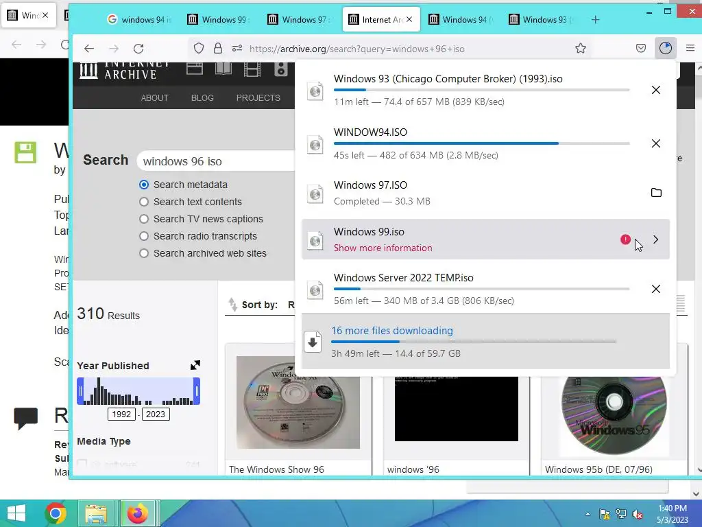
Task: Click the speech bubble reviews icon in background window
Action: point(25,418)
